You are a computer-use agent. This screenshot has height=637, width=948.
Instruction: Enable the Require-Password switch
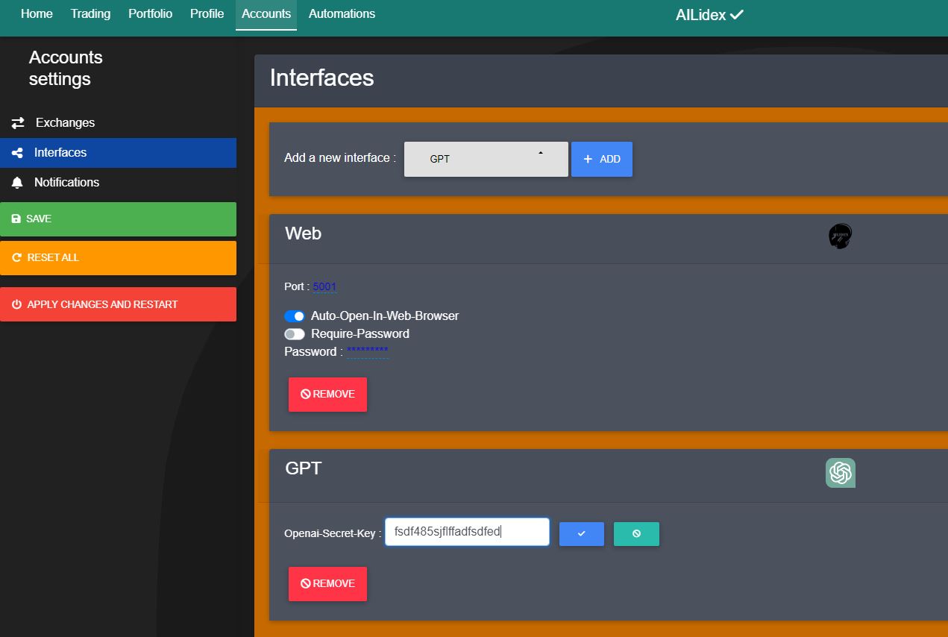[295, 333]
